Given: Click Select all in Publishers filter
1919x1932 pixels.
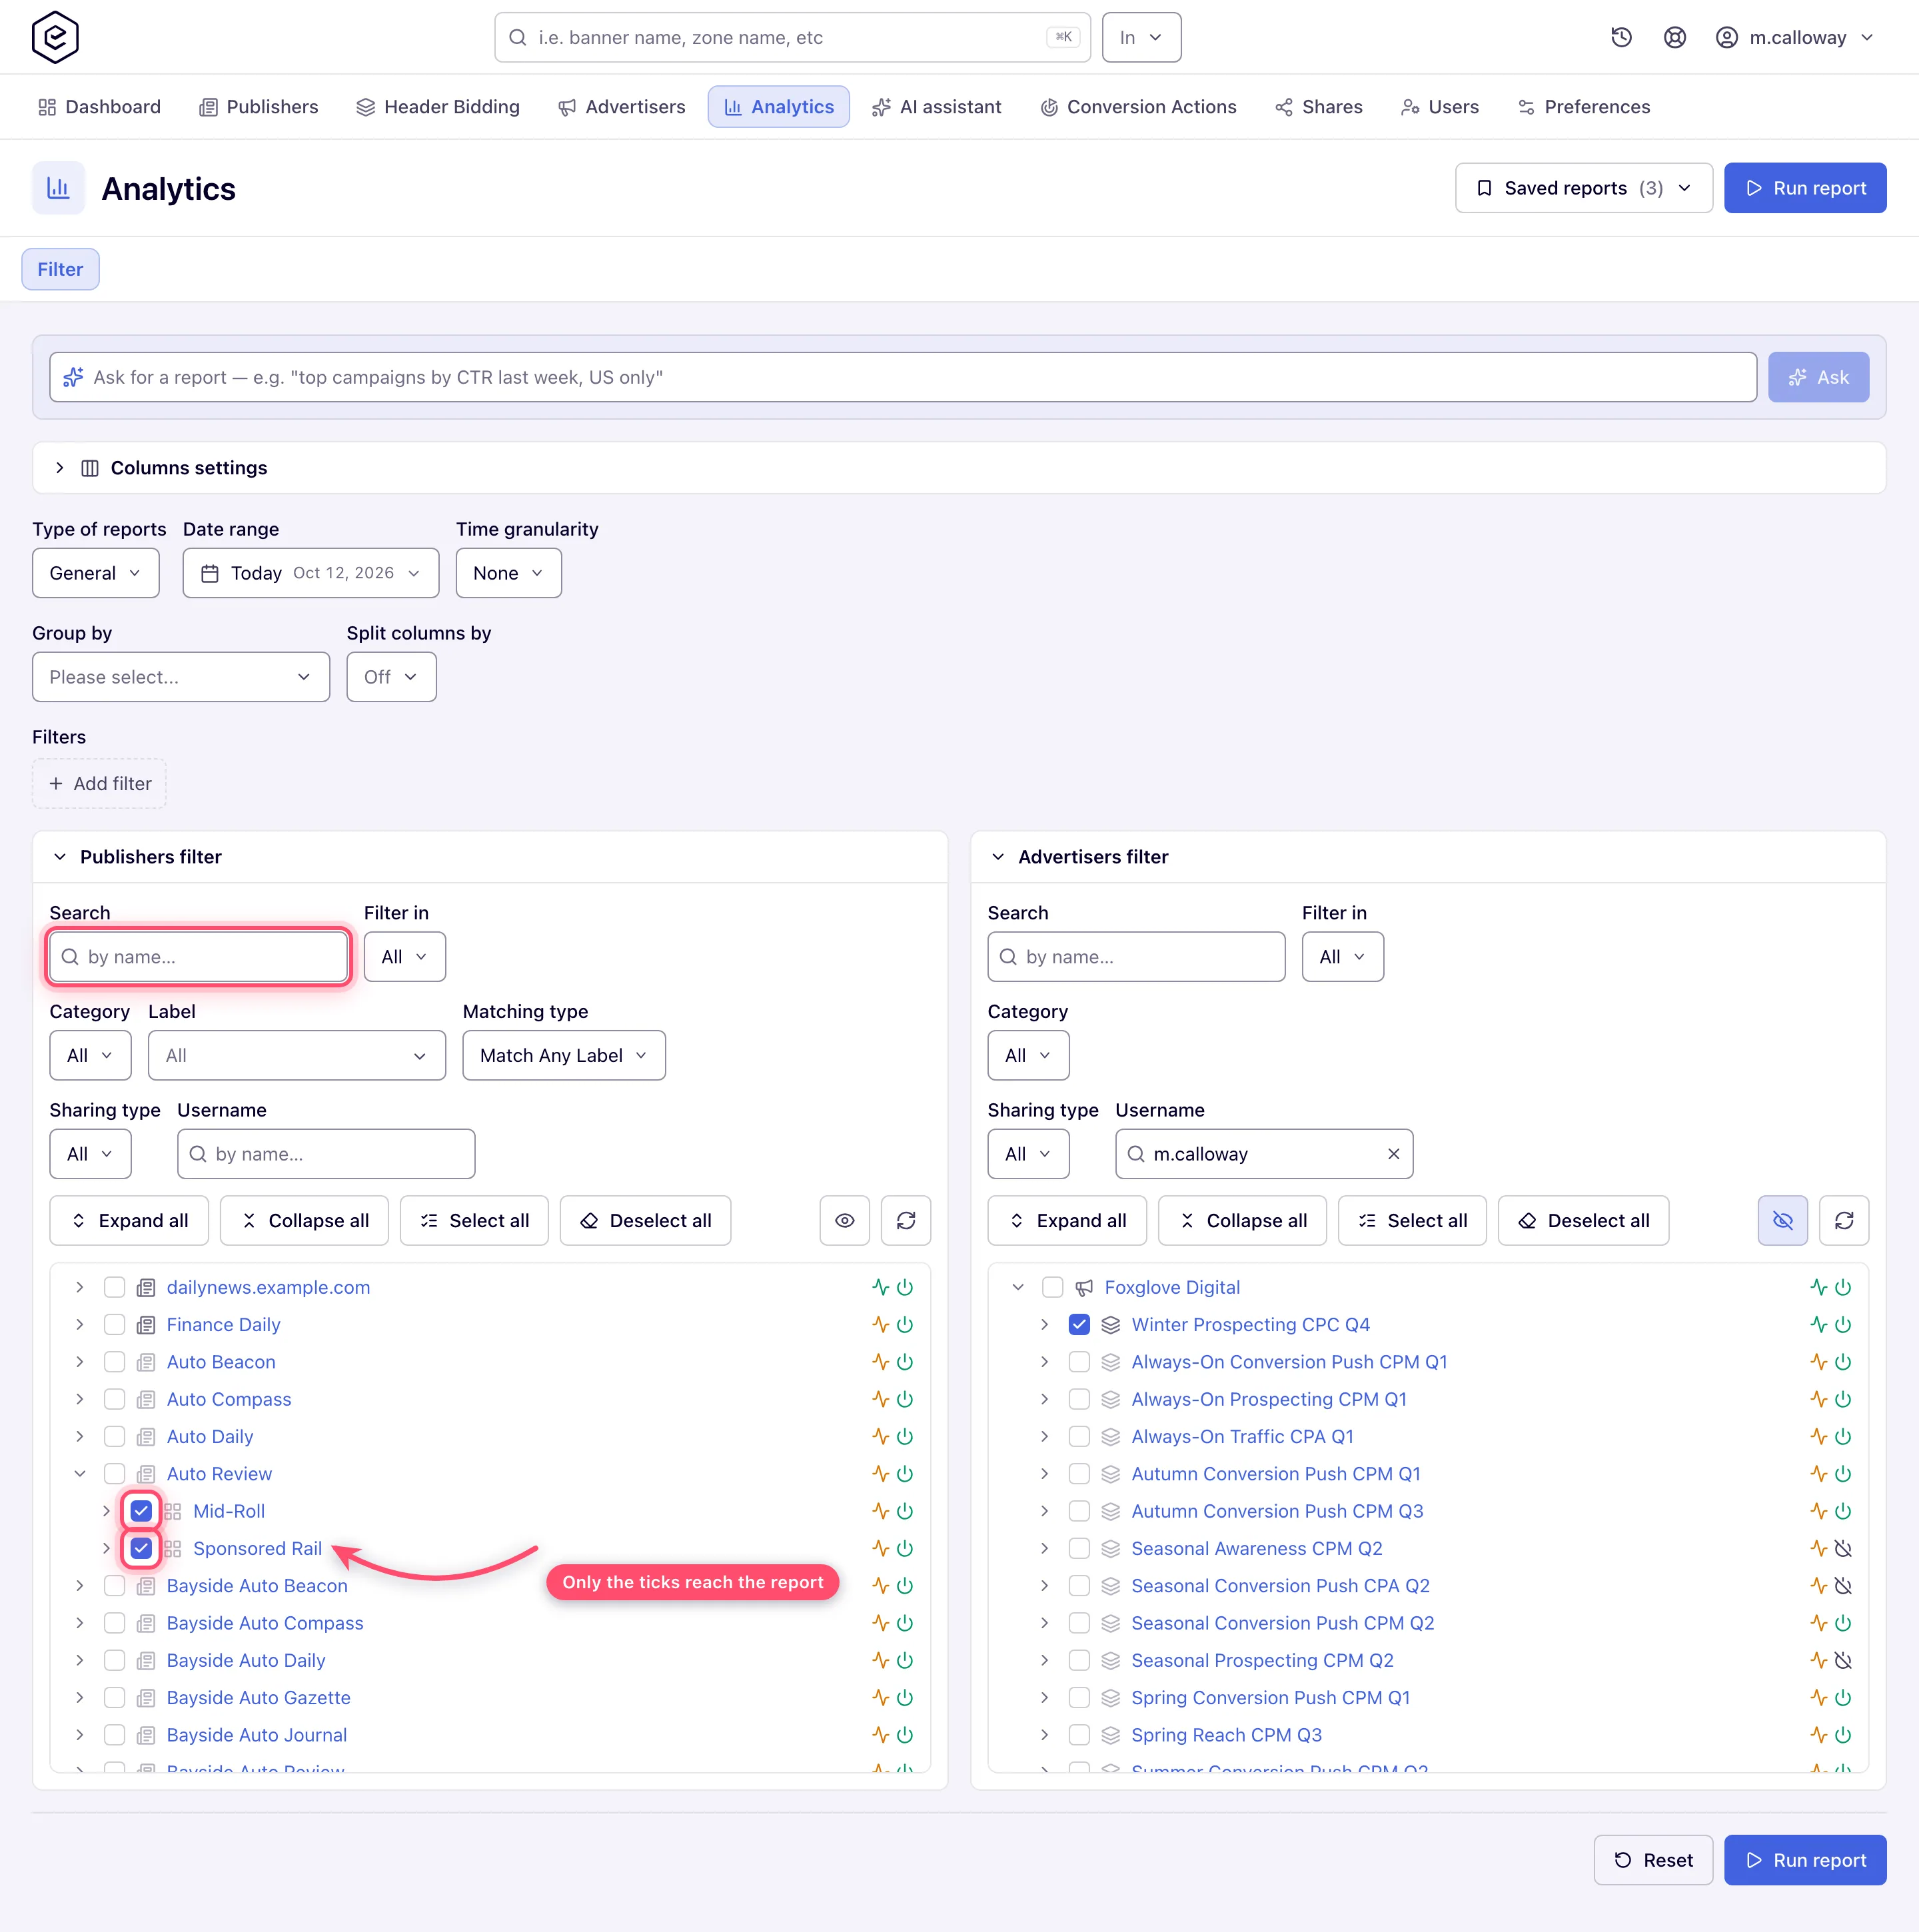Looking at the screenshot, I should (474, 1220).
